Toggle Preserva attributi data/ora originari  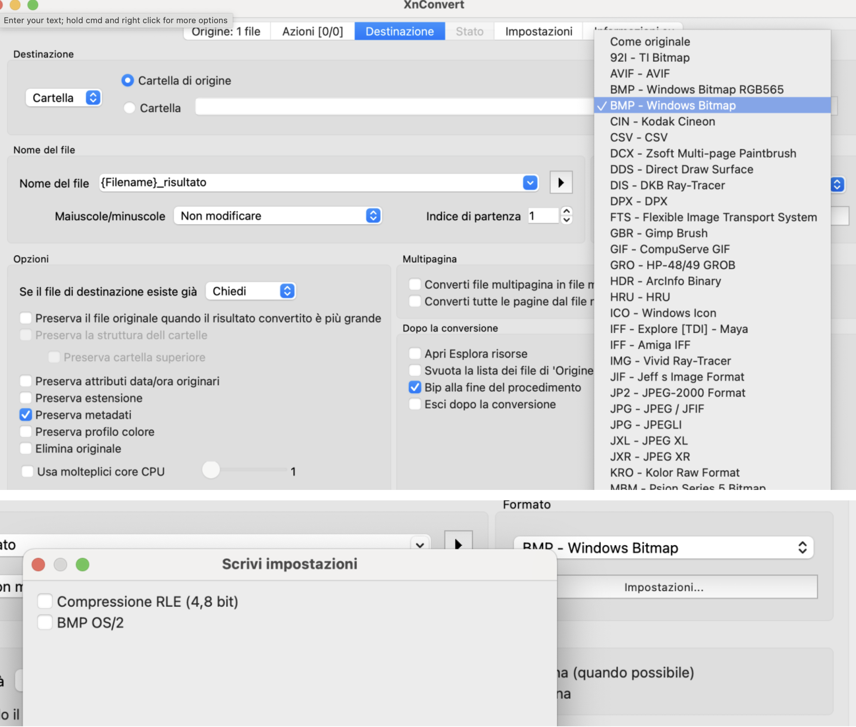click(26, 381)
